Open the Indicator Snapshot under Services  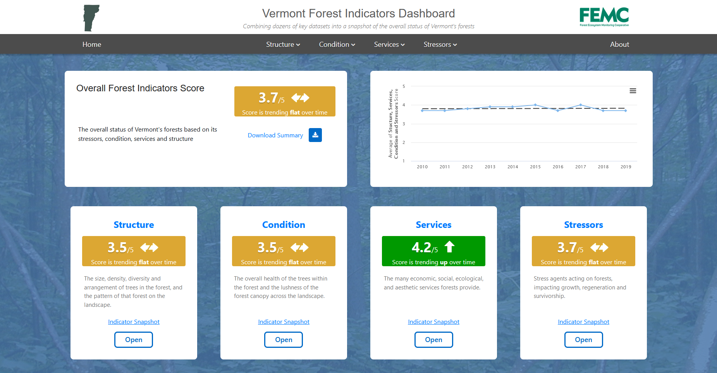point(433,322)
